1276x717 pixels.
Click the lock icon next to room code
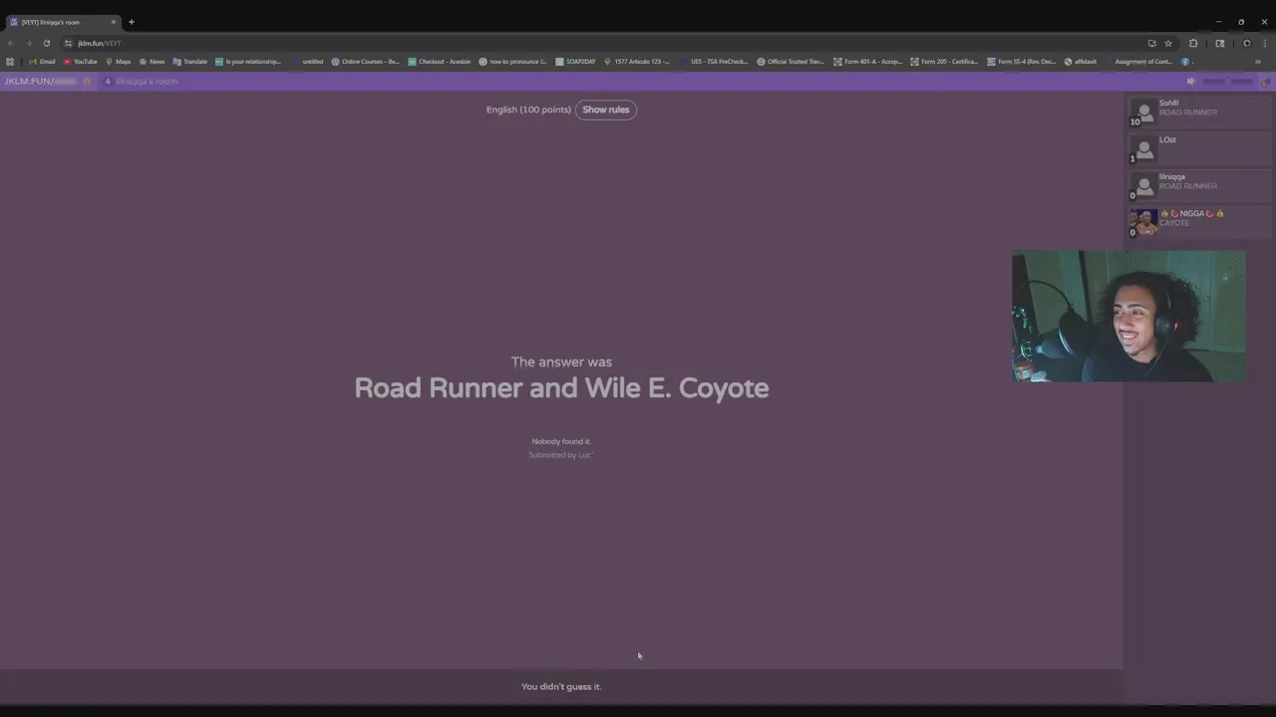click(87, 81)
